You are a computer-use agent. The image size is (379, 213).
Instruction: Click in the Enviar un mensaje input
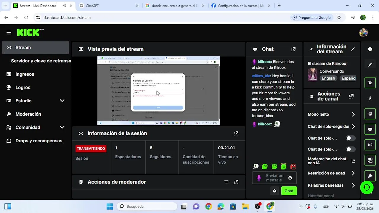[274, 178]
